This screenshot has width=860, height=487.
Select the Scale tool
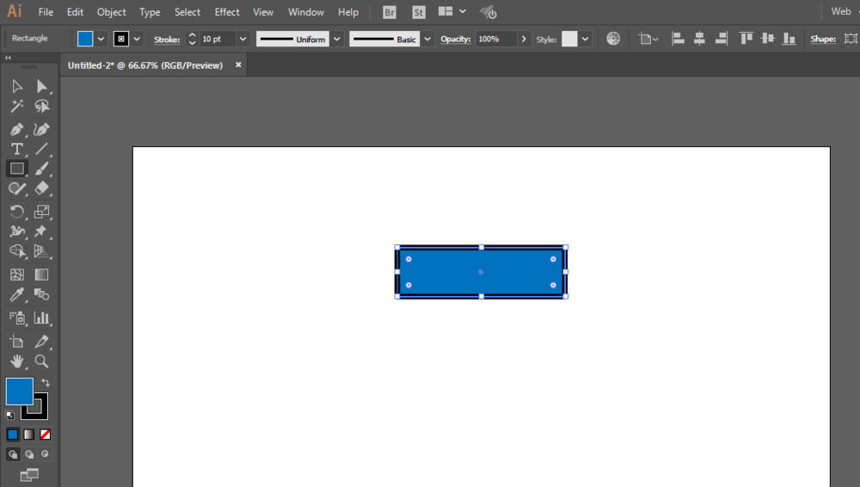pos(41,212)
